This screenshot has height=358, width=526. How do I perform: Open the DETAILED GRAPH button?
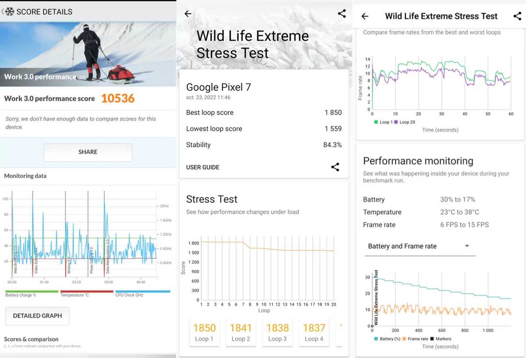37,316
